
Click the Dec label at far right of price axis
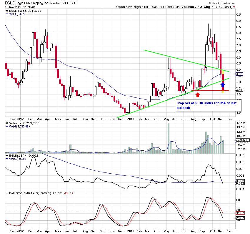tap(229, 119)
